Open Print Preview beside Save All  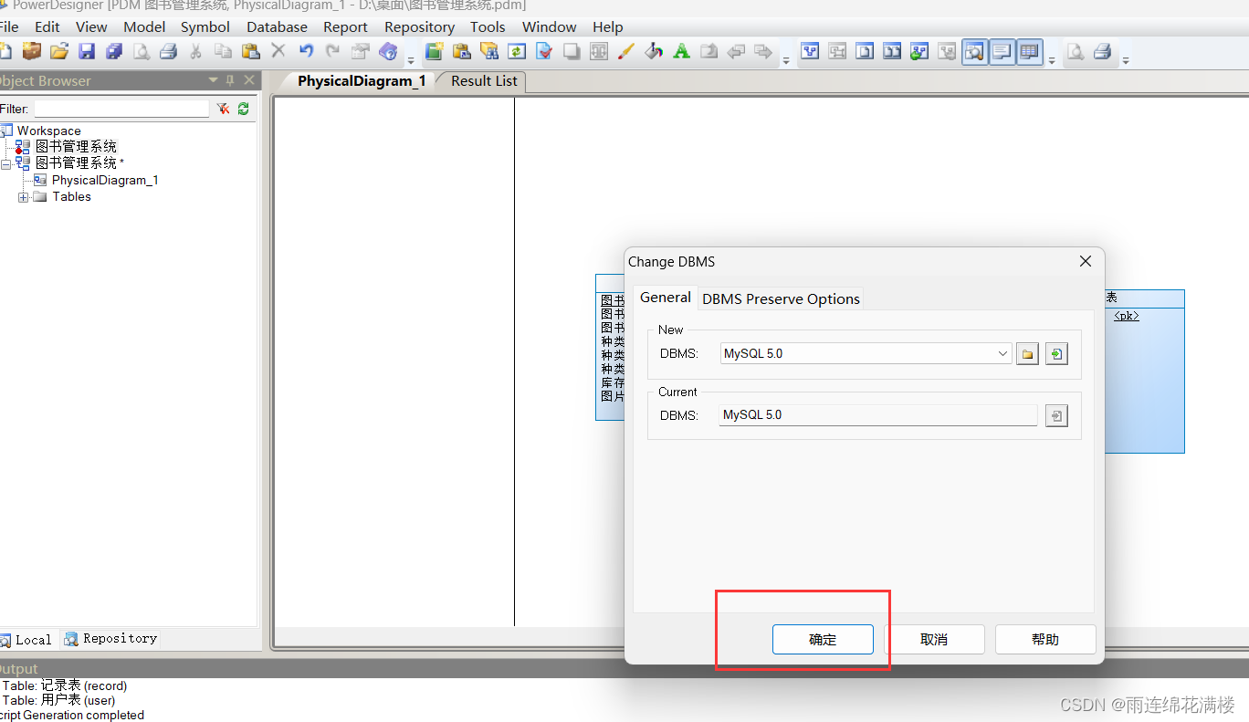[x=142, y=51]
